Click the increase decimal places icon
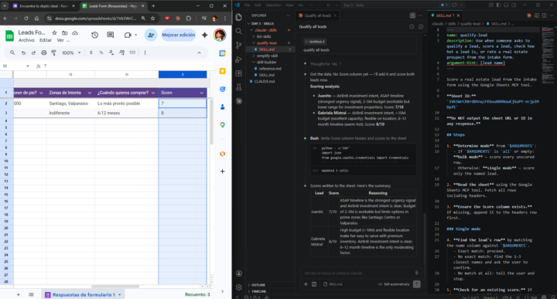 122,53
